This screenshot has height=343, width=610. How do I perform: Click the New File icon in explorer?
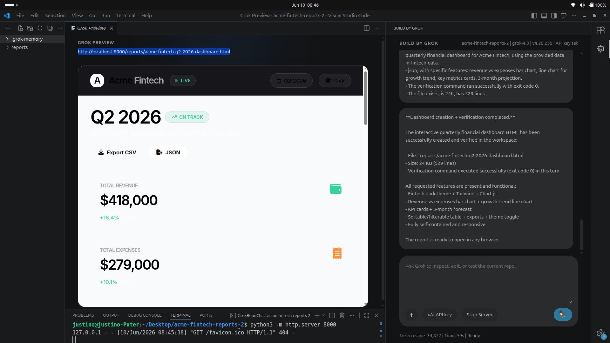tap(21, 28)
